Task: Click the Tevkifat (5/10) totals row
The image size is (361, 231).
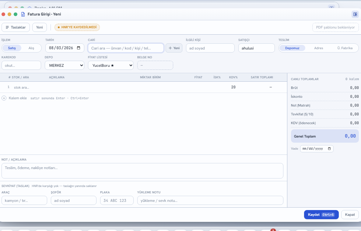Action: (x=324, y=114)
